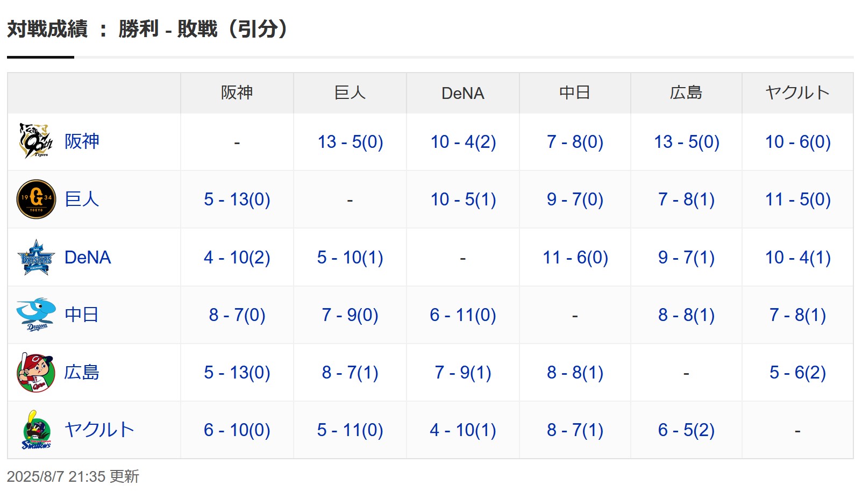
Task: Click ヤクルト vs 広島 record 6 - 5(2)
Action: tap(686, 430)
